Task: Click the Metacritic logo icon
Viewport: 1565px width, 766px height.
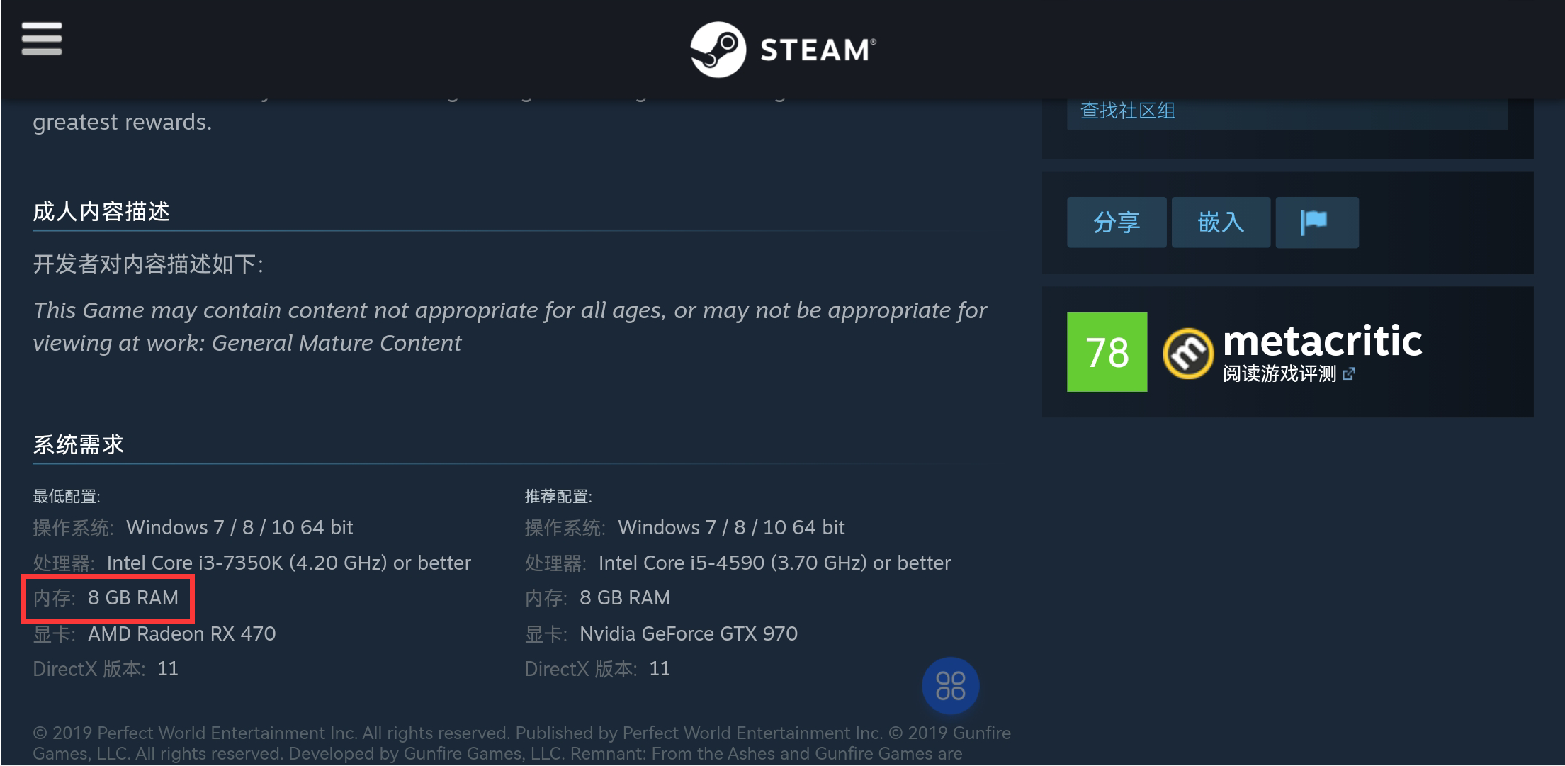Action: click(1187, 353)
